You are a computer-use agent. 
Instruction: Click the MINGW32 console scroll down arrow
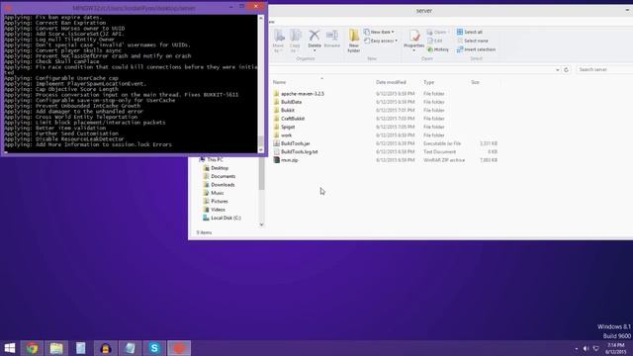(261, 150)
